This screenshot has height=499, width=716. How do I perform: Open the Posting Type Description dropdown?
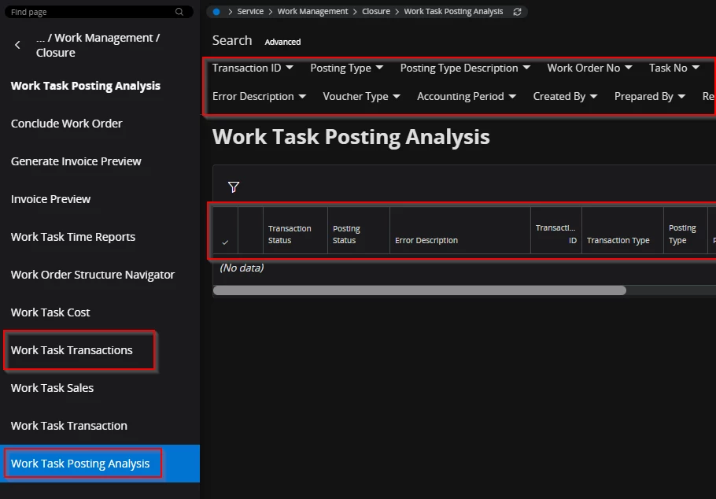[x=465, y=68]
